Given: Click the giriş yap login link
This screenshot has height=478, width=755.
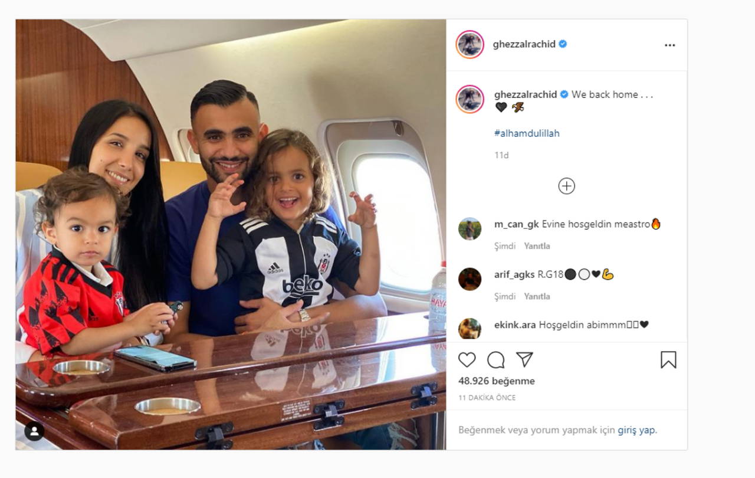Looking at the screenshot, I should point(636,430).
